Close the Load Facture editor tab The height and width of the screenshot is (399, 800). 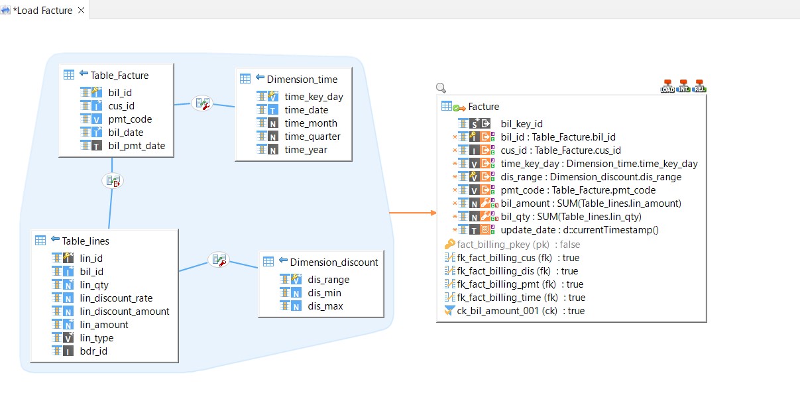tap(81, 11)
